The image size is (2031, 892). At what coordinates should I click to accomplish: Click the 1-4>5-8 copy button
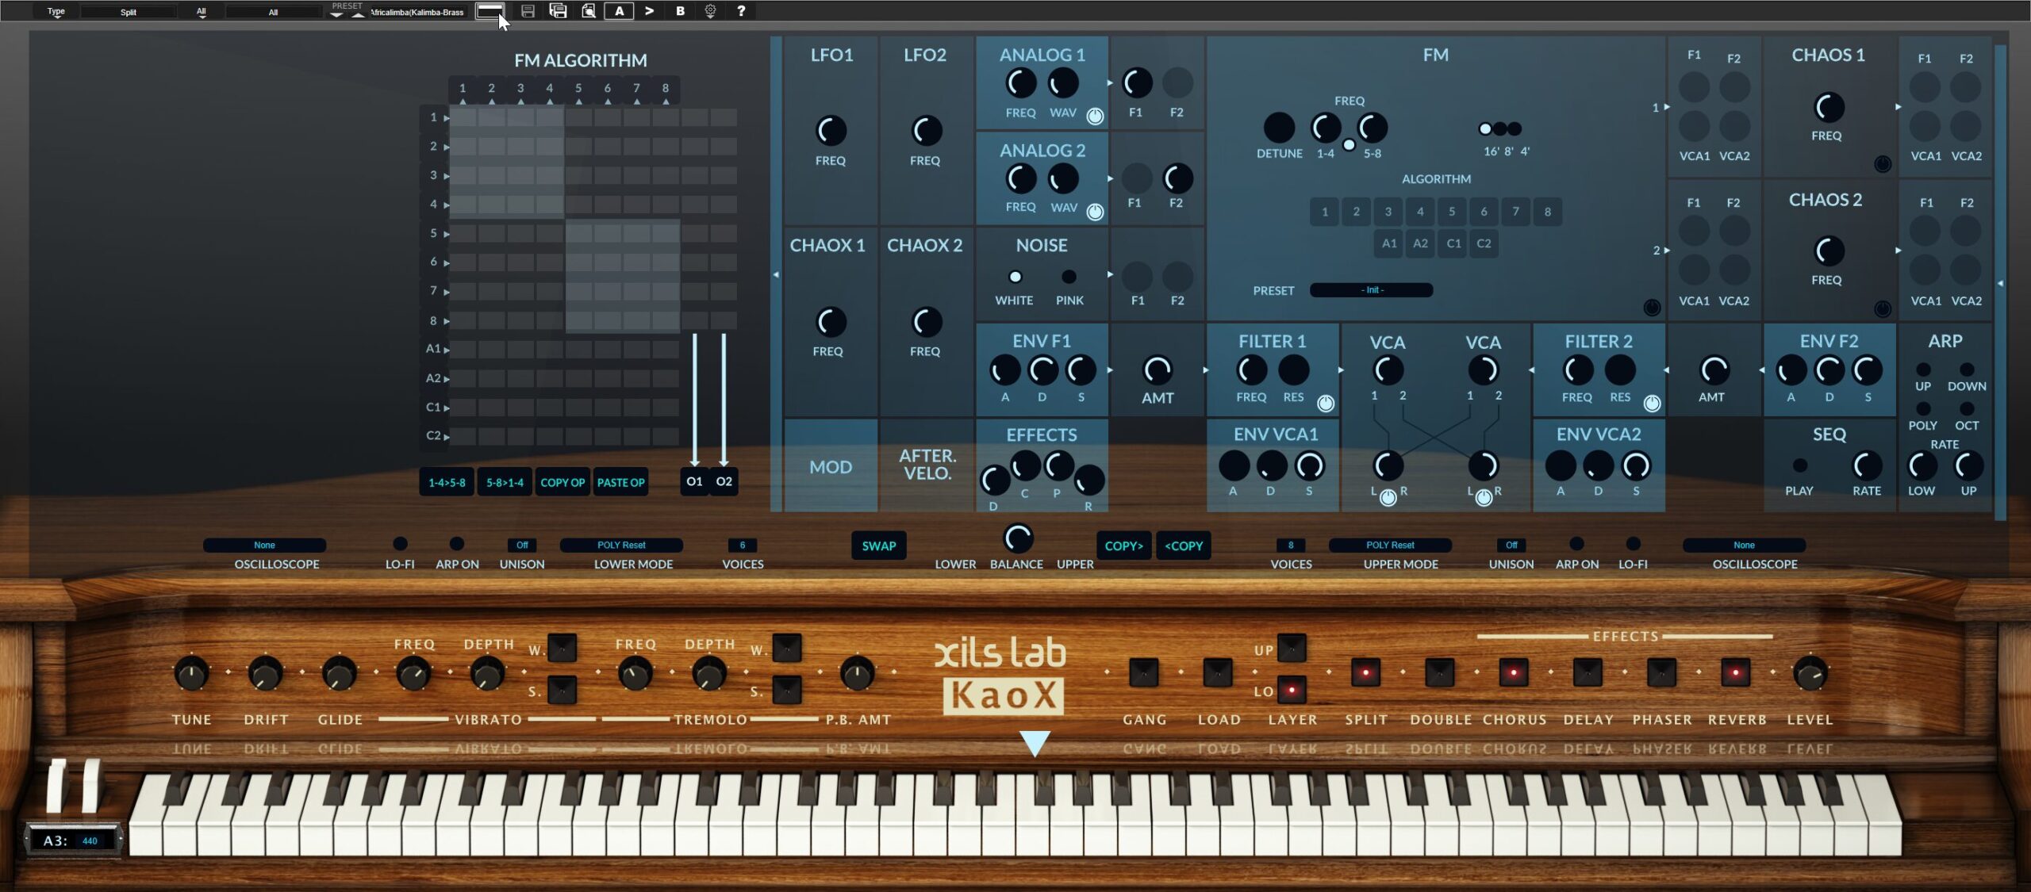[447, 482]
